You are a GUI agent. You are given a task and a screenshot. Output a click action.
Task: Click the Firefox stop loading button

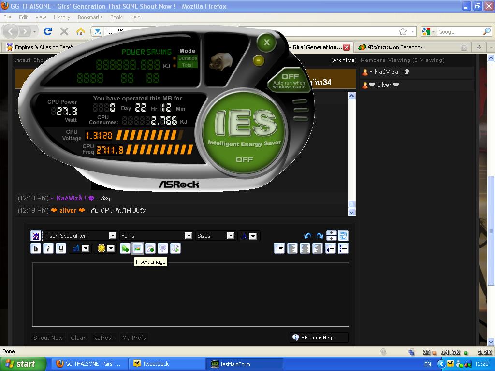64,31
